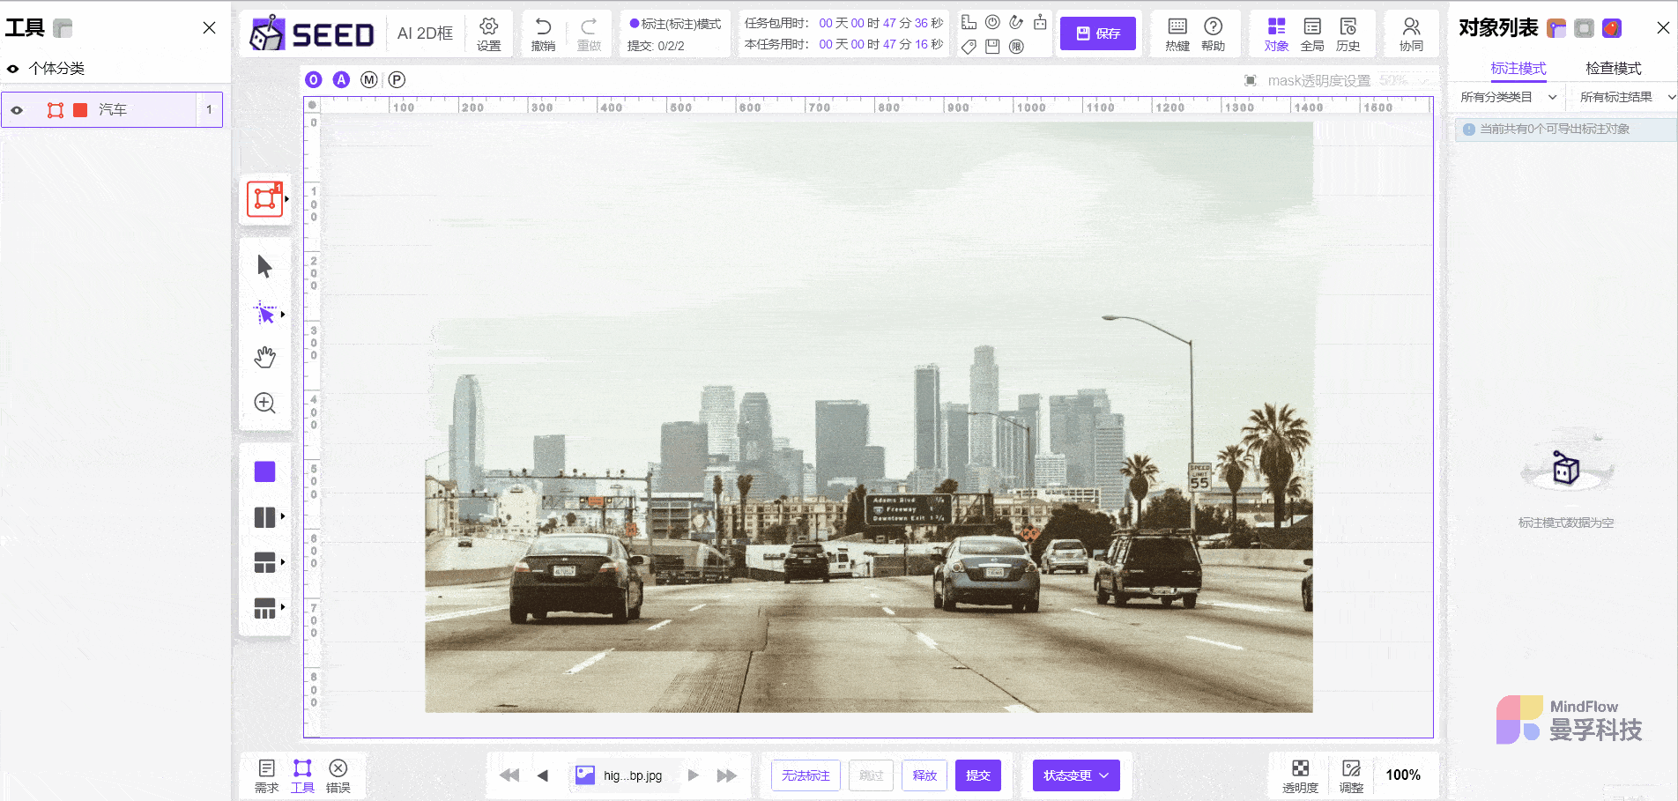
Task: Toggle visibility eye for 个体分类
Action: 12,69
